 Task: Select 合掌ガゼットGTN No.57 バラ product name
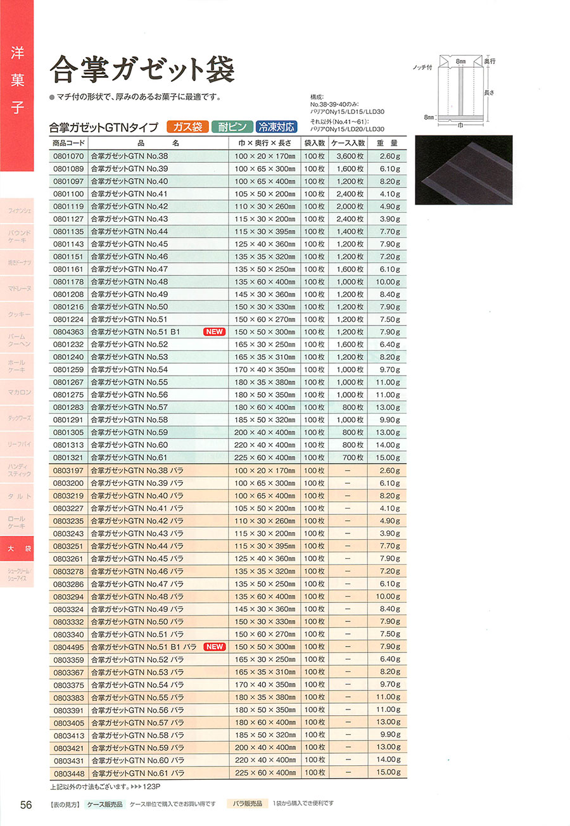point(137,723)
